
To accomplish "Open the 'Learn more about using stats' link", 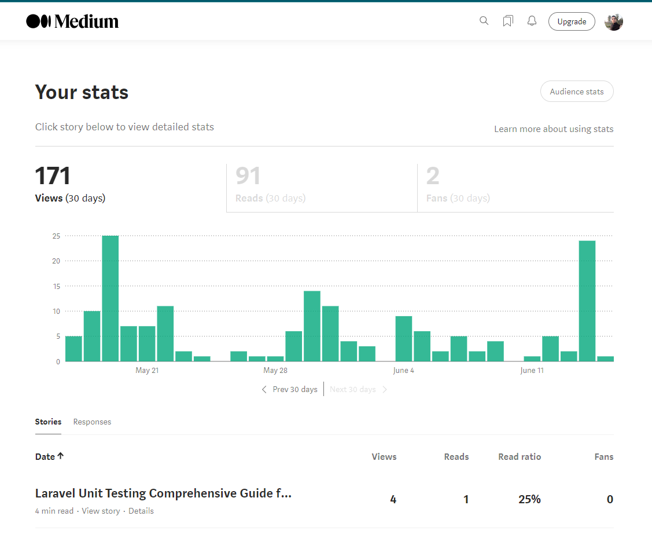I will point(554,129).
